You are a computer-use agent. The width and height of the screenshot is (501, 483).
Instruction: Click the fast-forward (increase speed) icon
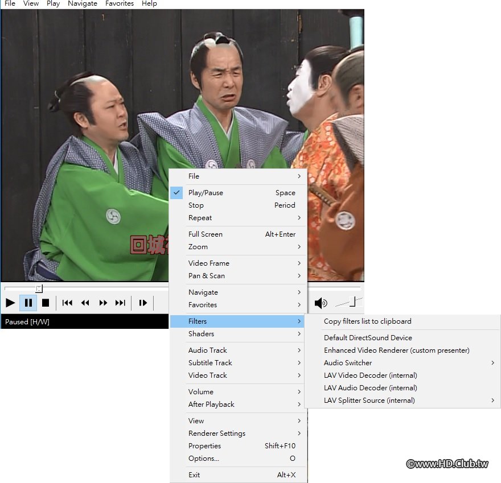[x=103, y=303]
